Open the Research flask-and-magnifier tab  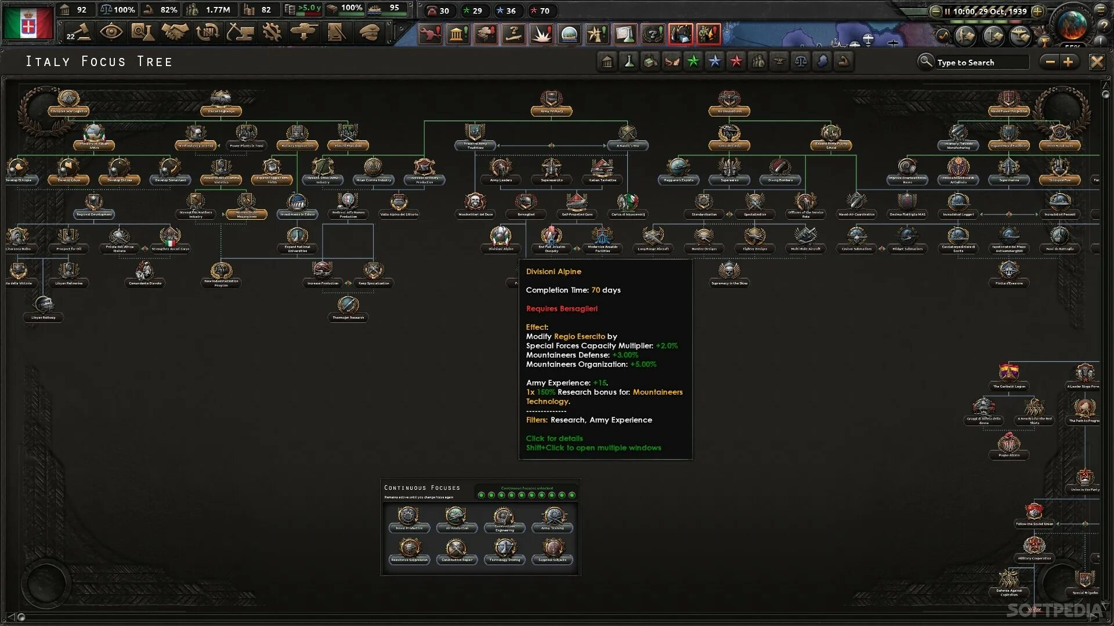(142, 32)
